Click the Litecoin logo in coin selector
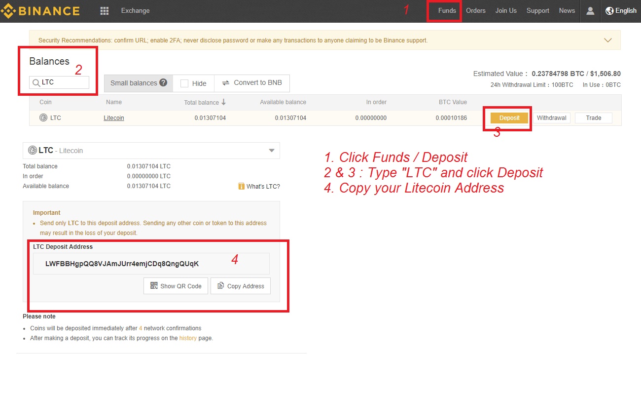The width and height of the screenshot is (641, 393). click(33, 151)
